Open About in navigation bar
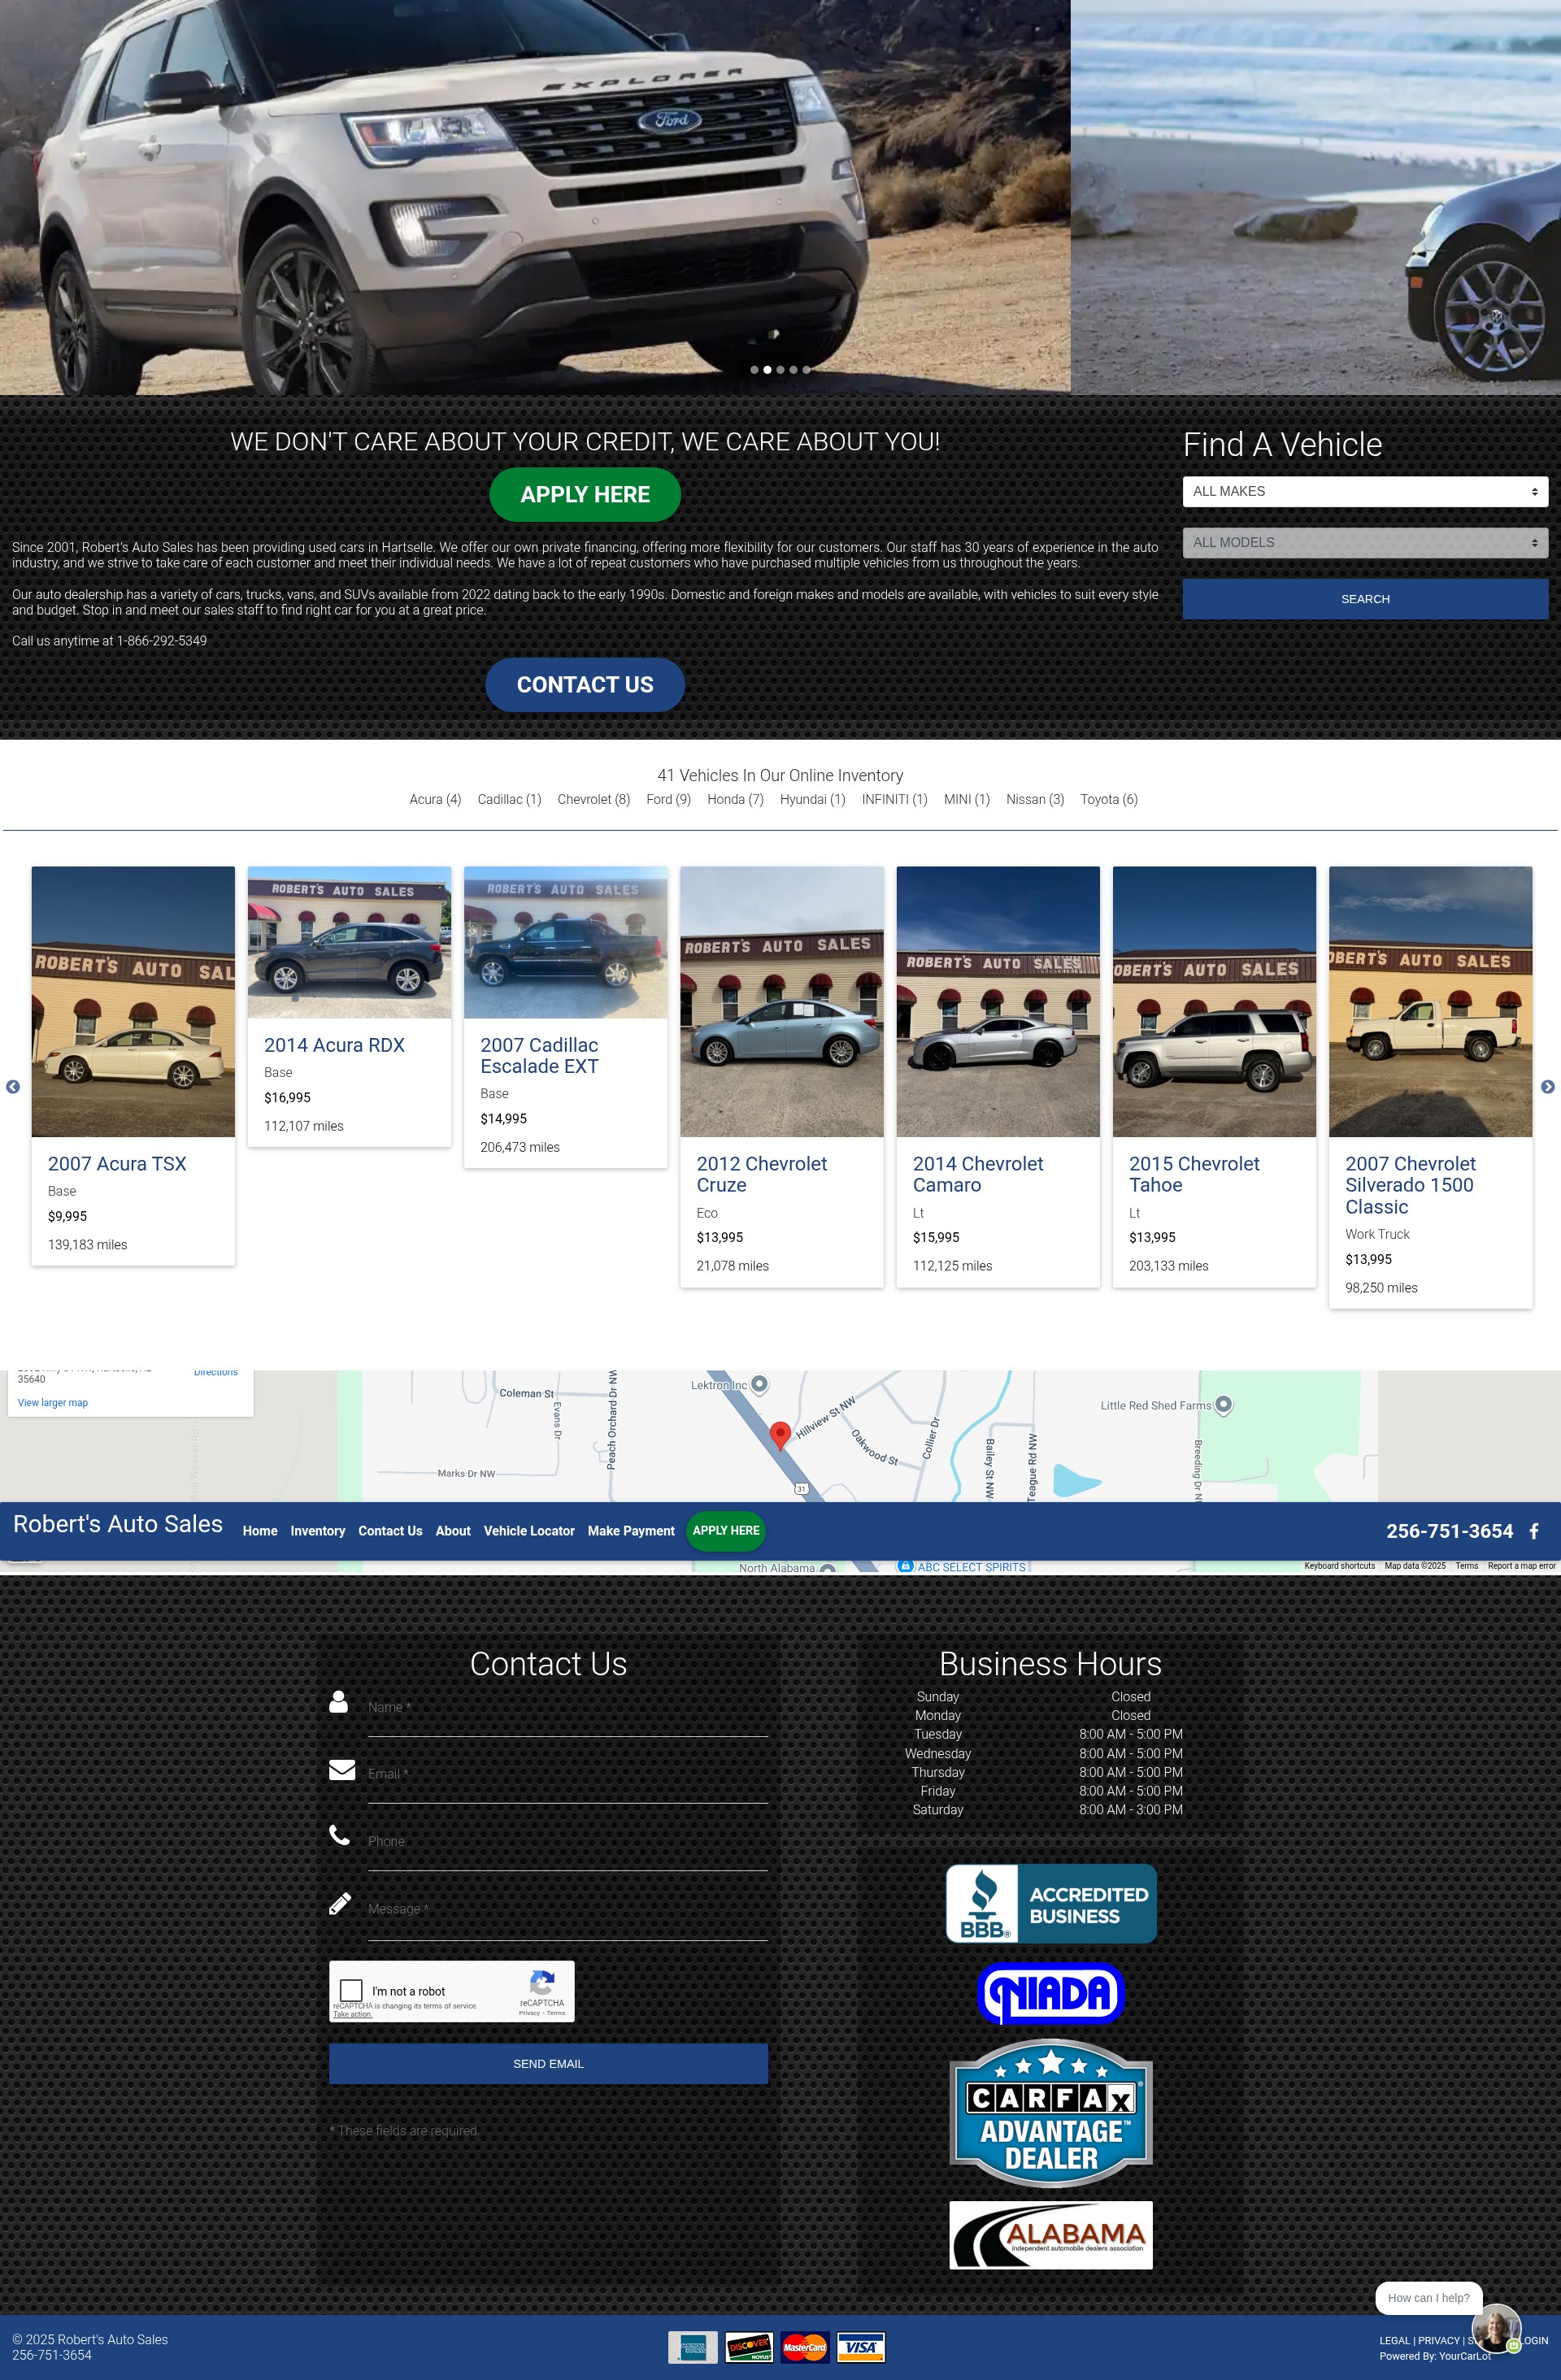Viewport: 1561px width, 2380px height. (453, 1531)
